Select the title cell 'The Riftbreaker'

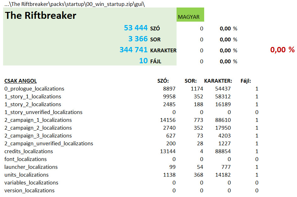[40, 15]
